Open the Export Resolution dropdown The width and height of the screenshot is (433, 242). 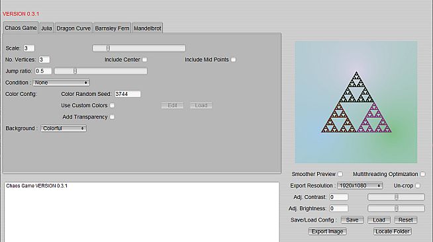360,186
